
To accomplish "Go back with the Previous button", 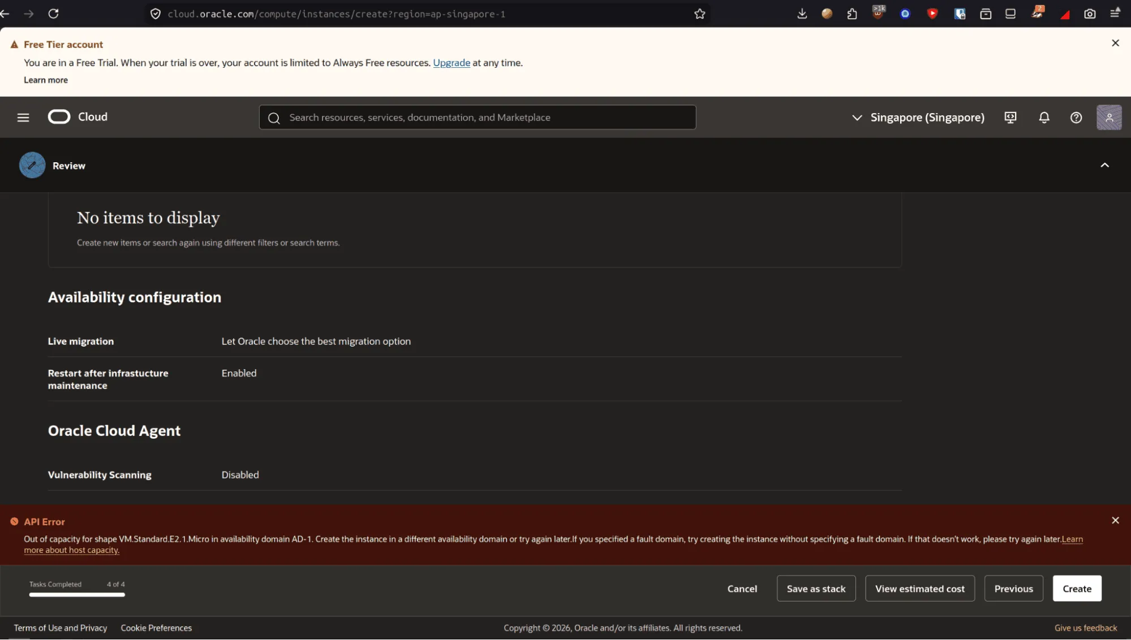I will tap(1013, 589).
